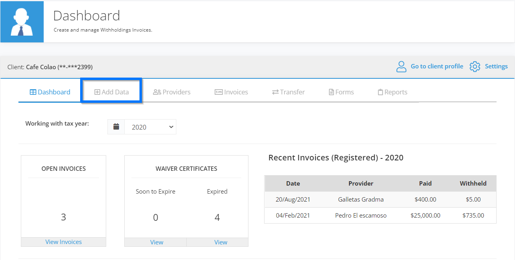The width and height of the screenshot is (515, 260).
Task: Click View under Soon to Expire
Action: pyautogui.click(x=157, y=242)
